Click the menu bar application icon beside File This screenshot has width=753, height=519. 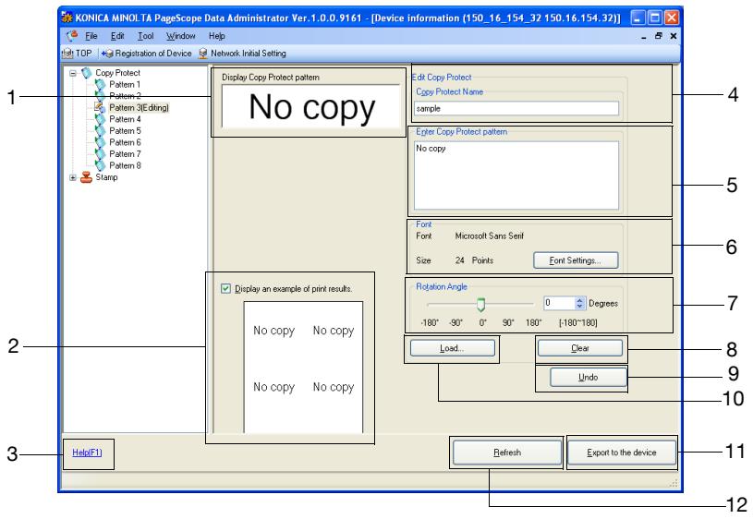point(72,35)
